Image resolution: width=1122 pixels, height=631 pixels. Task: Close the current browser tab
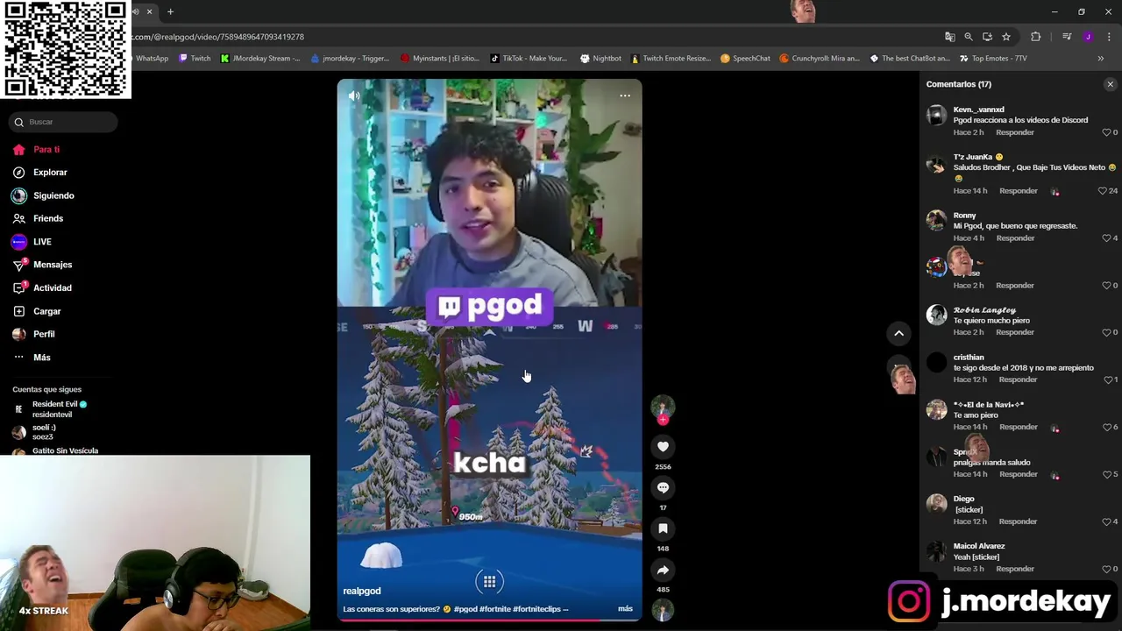coord(149,12)
